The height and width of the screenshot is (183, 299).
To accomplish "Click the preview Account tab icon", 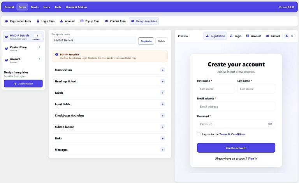I will point(248,36).
